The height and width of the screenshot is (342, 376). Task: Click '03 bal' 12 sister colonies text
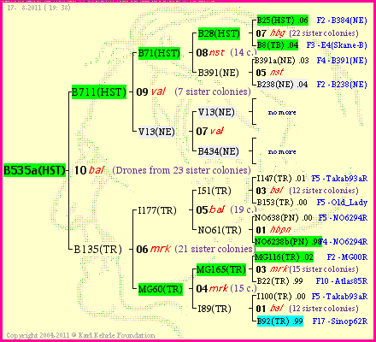point(307,191)
